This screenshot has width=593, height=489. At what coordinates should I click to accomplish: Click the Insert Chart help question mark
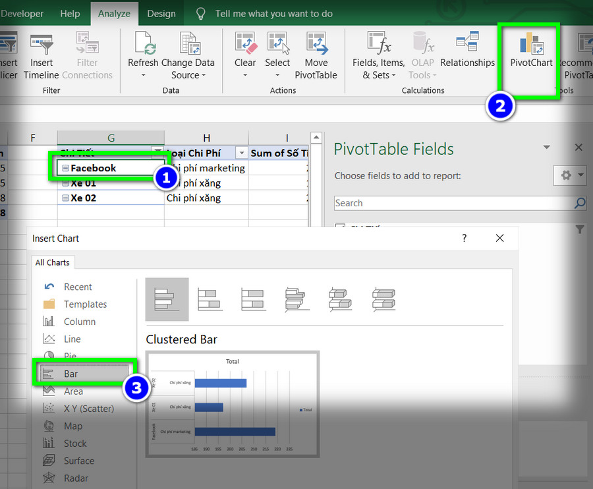pyautogui.click(x=464, y=238)
